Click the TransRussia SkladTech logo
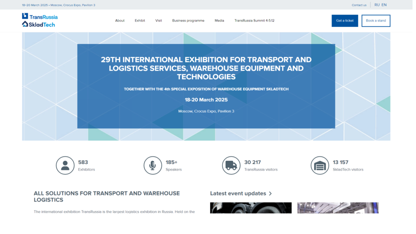This screenshot has width=416, height=234. (x=40, y=20)
